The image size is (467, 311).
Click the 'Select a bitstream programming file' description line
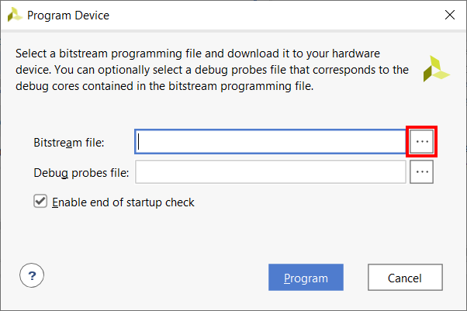198,54
